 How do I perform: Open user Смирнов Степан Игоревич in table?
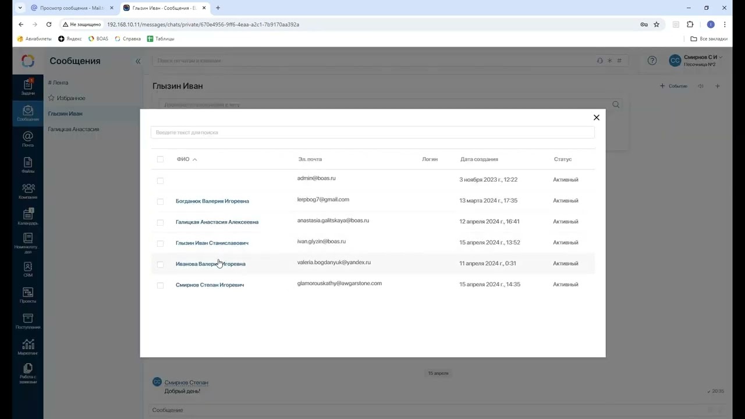point(210,285)
